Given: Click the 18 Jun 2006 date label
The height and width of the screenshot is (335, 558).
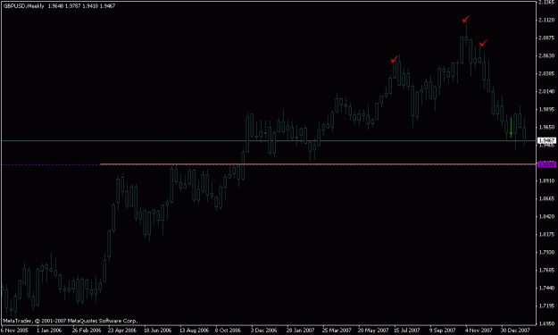Looking at the screenshot, I should tap(158, 331).
